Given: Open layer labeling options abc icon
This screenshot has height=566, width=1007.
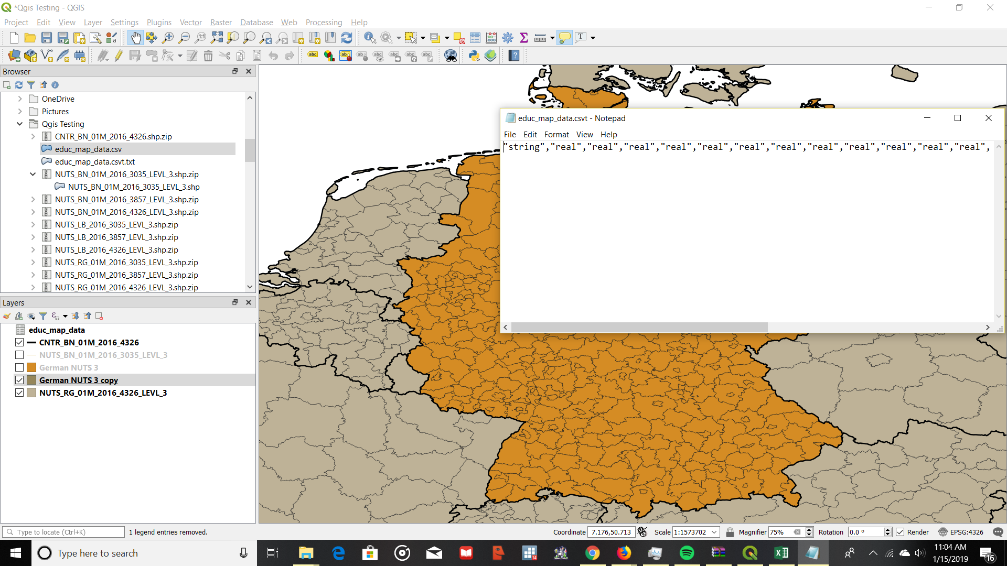Looking at the screenshot, I should 313,56.
